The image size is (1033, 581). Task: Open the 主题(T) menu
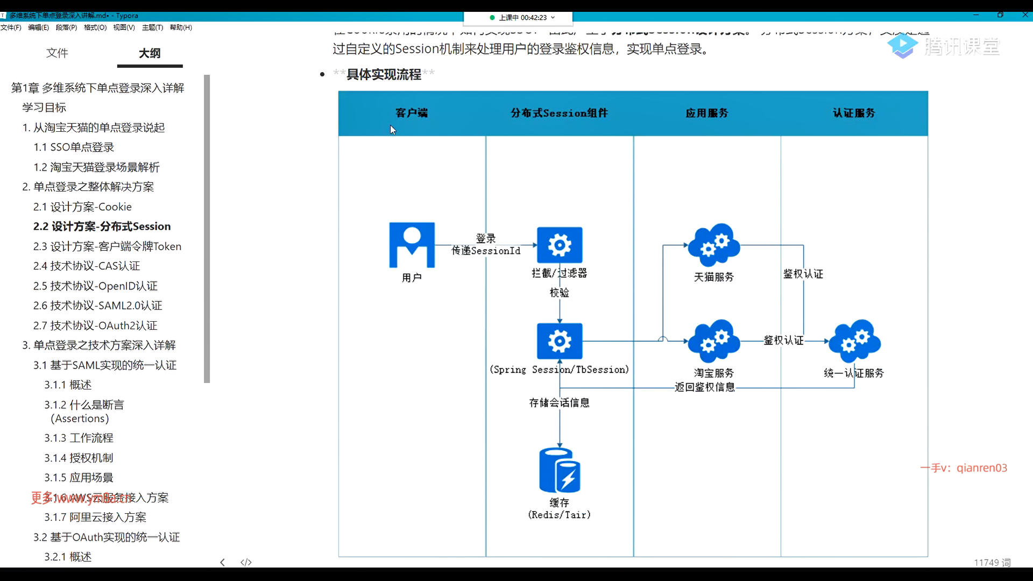(152, 27)
